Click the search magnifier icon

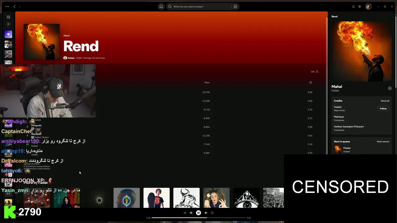point(170,7)
